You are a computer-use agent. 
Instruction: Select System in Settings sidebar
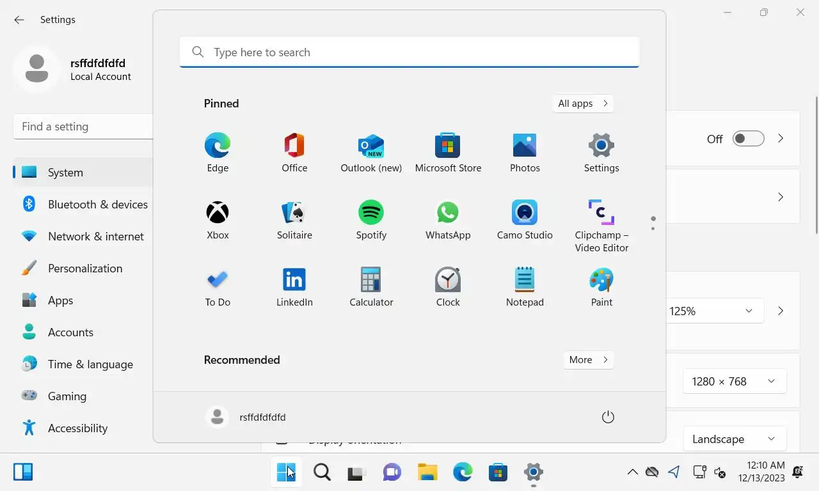(83, 173)
